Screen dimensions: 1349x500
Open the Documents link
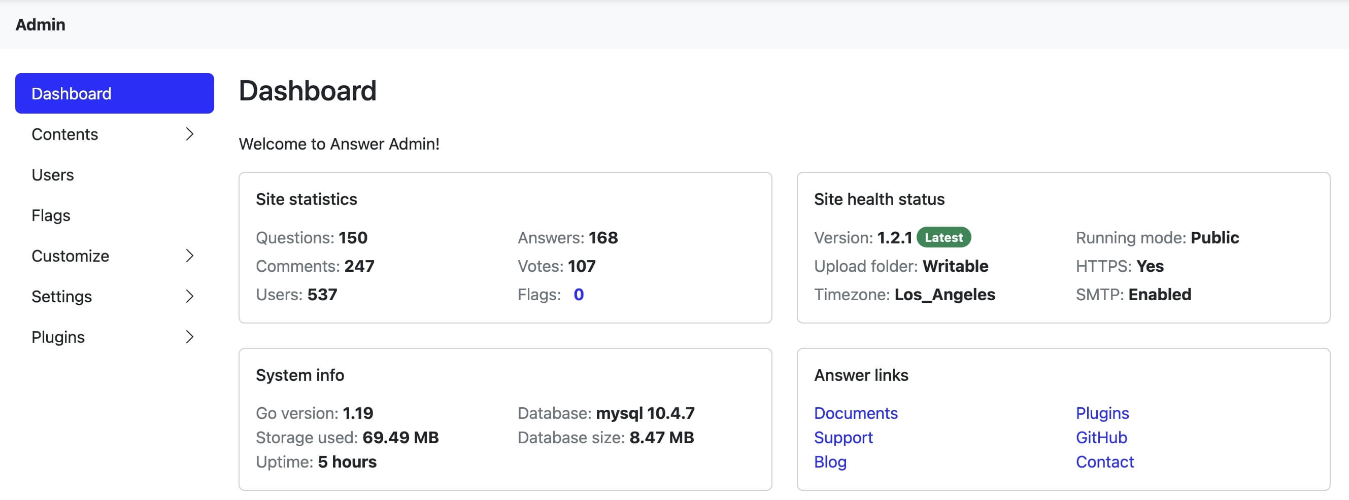(855, 413)
